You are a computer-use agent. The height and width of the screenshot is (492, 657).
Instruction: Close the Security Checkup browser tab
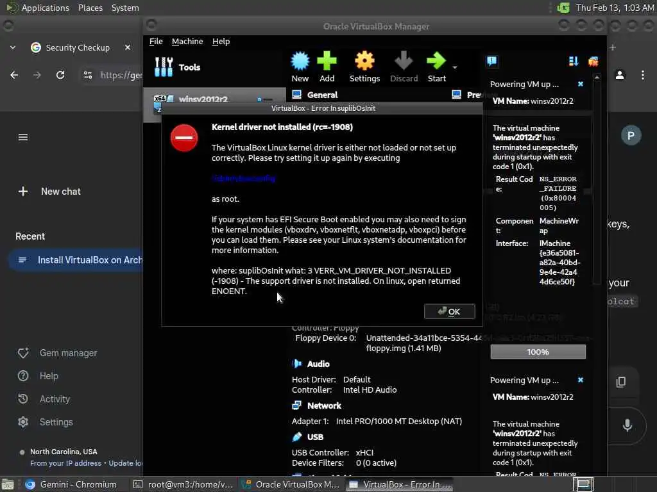[128, 47]
